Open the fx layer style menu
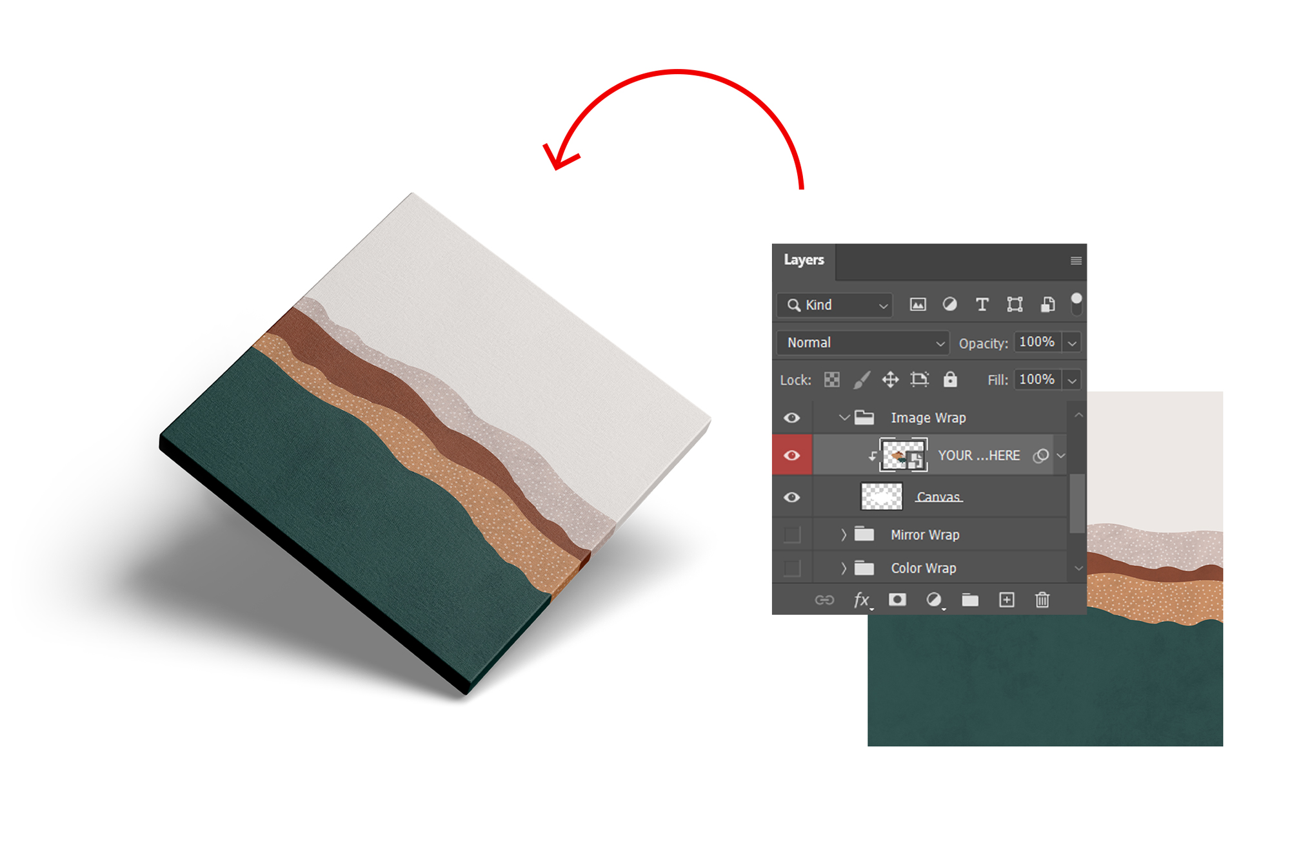The height and width of the screenshot is (859, 1290). (862, 601)
